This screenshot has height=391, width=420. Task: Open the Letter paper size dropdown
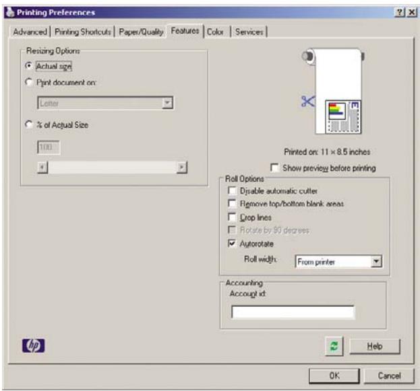tap(105, 103)
